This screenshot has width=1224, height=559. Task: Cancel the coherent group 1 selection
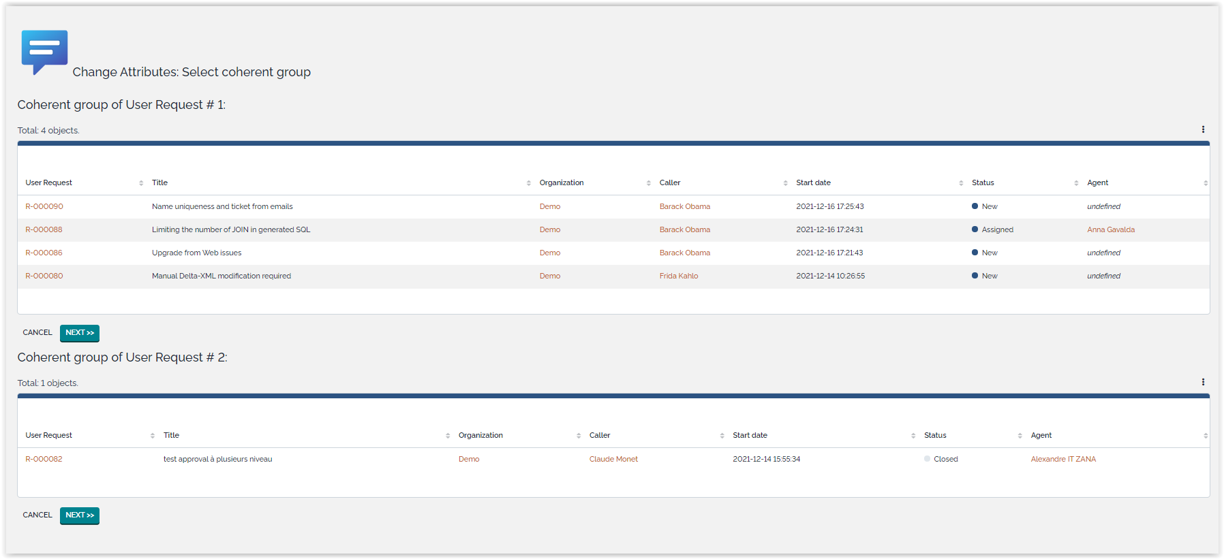pos(37,333)
